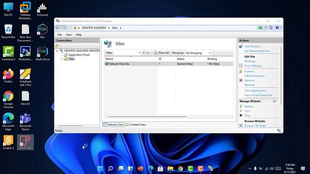Open taskbar Search magnifier
The width and height of the screenshot is (310, 174).
[110, 169]
